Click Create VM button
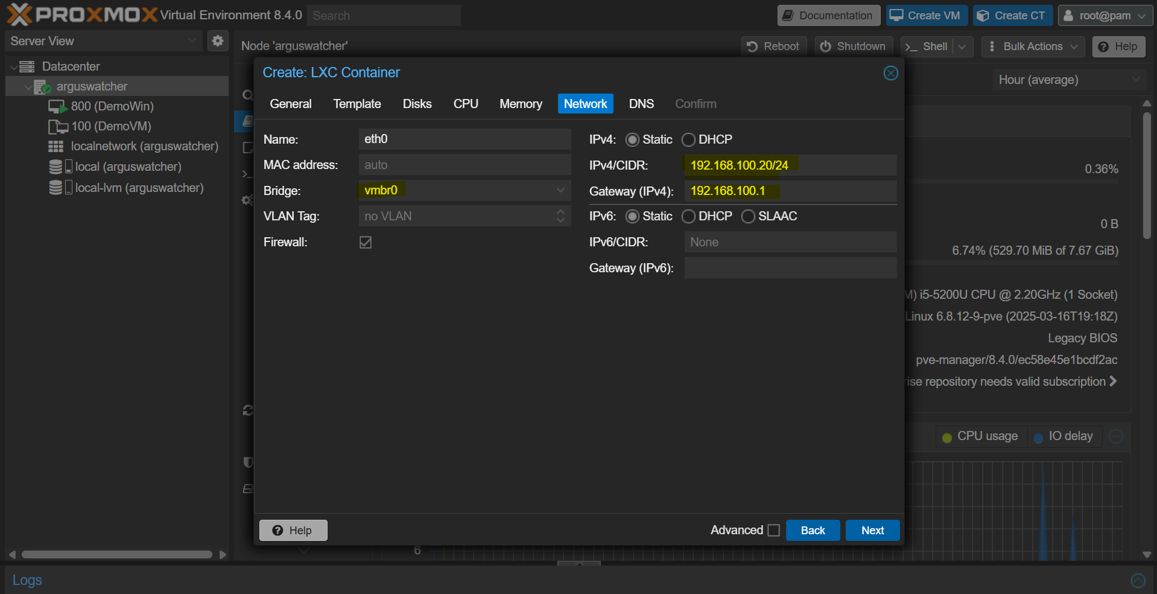The width and height of the screenshot is (1157, 594). click(x=927, y=16)
